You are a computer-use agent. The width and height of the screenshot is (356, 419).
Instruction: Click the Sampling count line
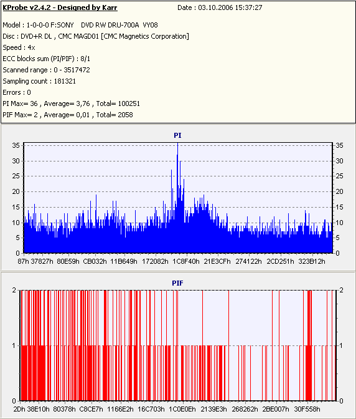coord(39,81)
